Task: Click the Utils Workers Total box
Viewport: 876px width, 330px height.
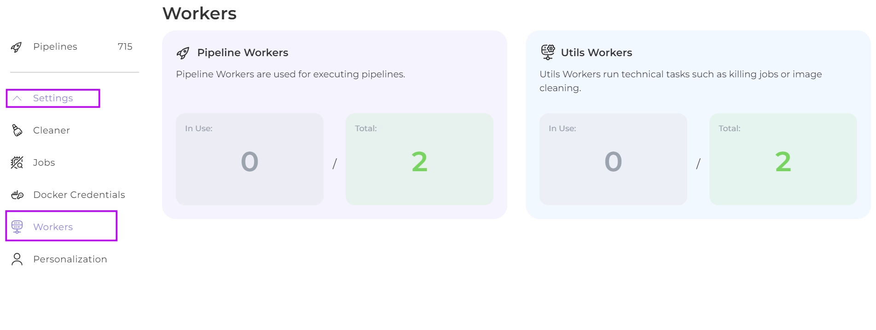Action: point(783,159)
